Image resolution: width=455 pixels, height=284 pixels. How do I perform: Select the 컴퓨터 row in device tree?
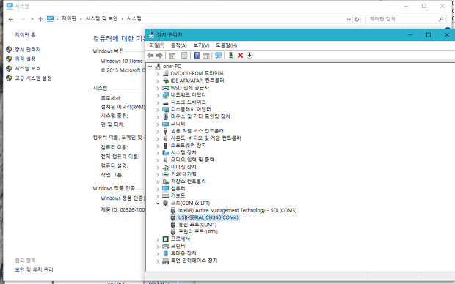(x=178, y=189)
